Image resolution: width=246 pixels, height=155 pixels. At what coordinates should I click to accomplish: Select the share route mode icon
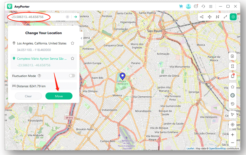click(202, 17)
